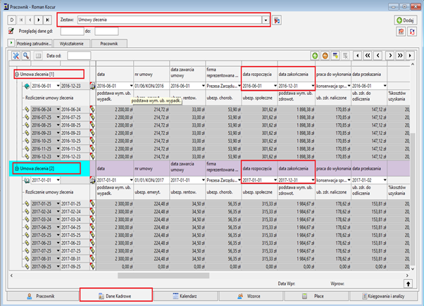Click the icon next to Zestaw dropdown
This screenshot has height=306, width=424.
(x=276, y=20)
